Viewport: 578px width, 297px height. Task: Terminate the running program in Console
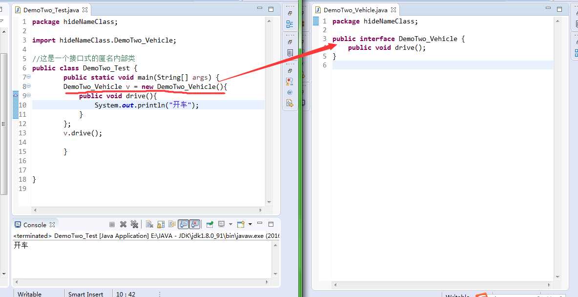112,224
